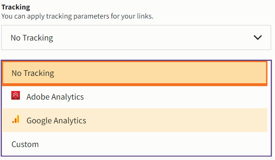Click the tracking parameters description text
The width and height of the screenshot is (275, 160).
click(x=77, y=16)
